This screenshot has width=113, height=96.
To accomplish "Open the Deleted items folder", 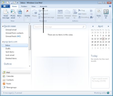I will click(x=11, y=58).
